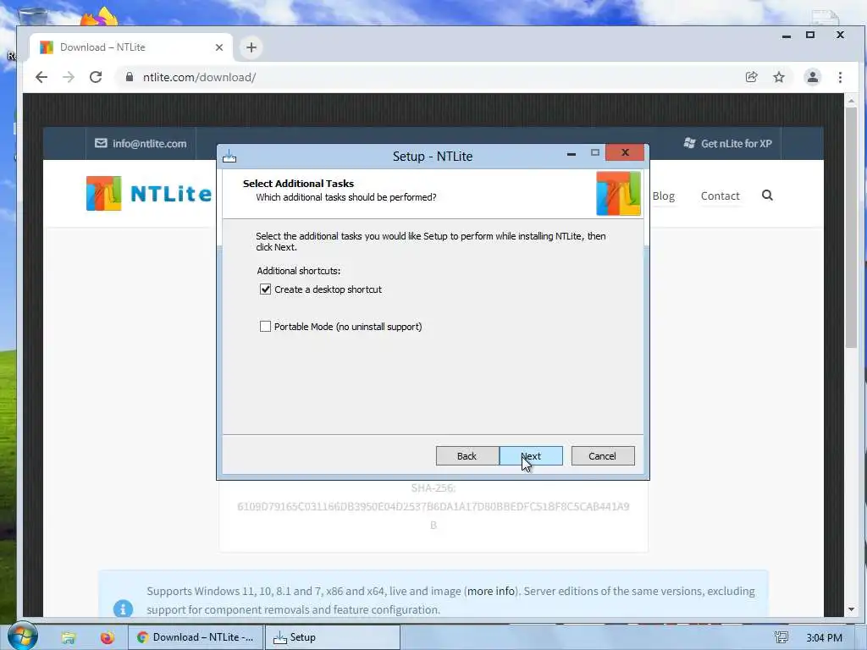Minimize the Setup - NTLite dialog
The height and width of the screenshot is (650, 867).
[572, 153]
